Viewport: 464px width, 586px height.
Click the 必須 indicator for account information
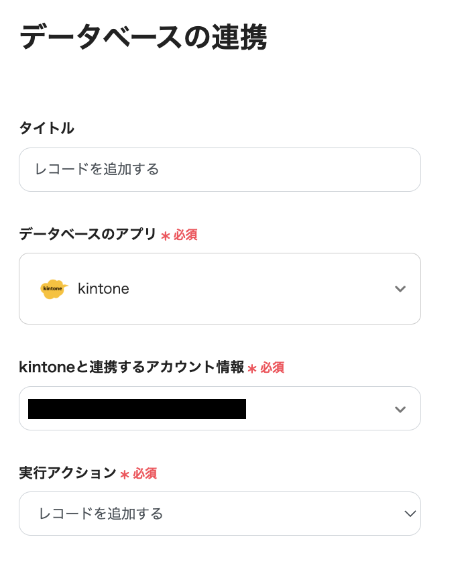[272, 368]
